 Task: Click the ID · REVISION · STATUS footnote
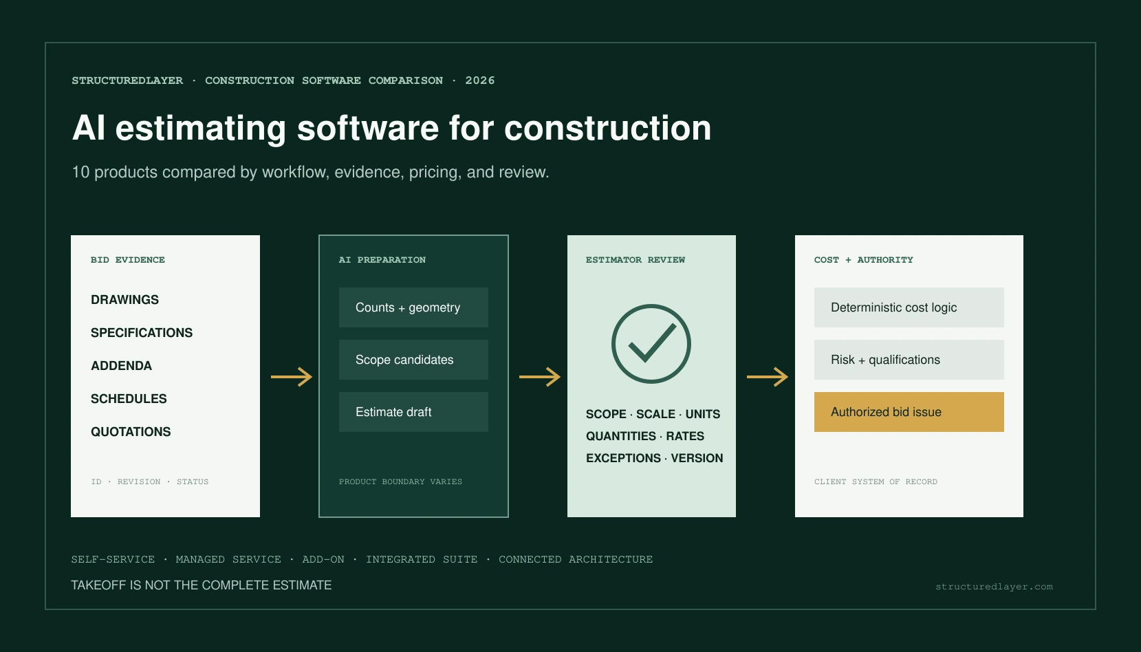150,482
